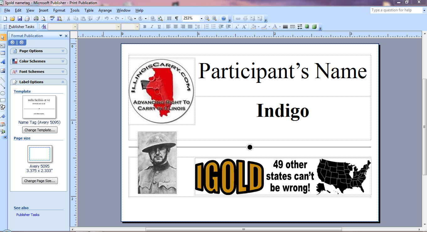Click the Select Objects pointer tool
The width and height of the screenshot is (427, 232).
3,38
